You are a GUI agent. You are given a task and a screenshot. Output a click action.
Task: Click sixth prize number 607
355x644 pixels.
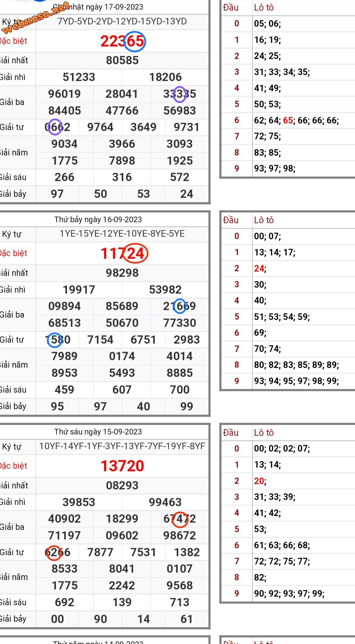coord(122,390)
